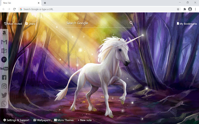Go back to previous page

tap(4, 9)
